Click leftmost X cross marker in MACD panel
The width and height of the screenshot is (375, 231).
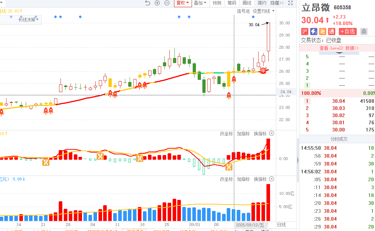[x=46, y=162]
